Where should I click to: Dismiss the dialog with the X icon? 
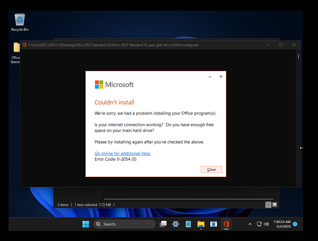(x=221, y=77)
